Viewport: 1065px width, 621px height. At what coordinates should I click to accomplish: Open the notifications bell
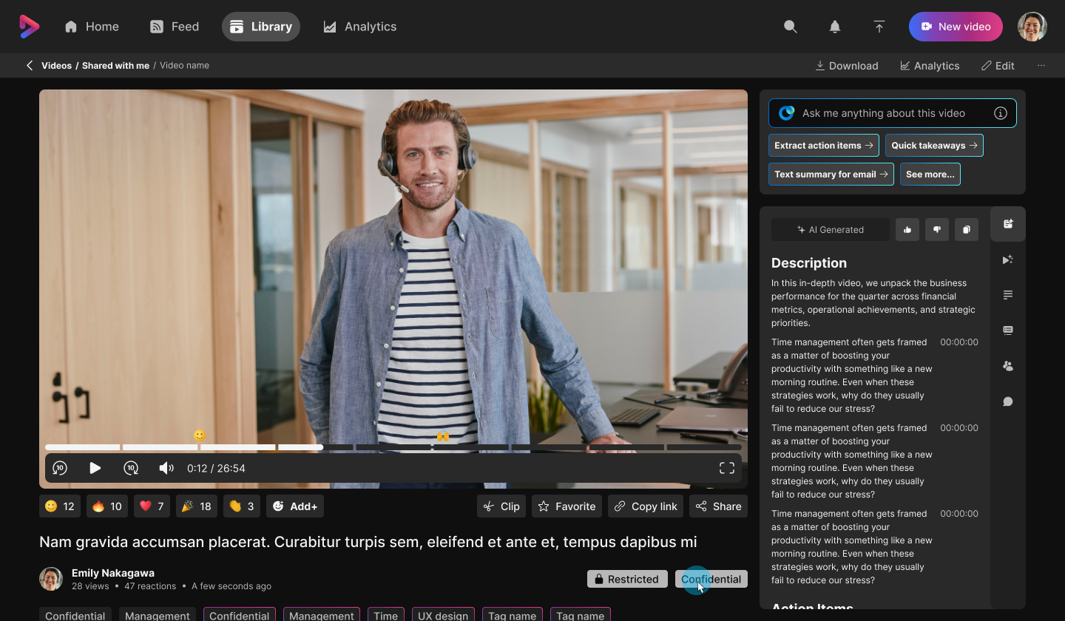click(x=834, y=27)
